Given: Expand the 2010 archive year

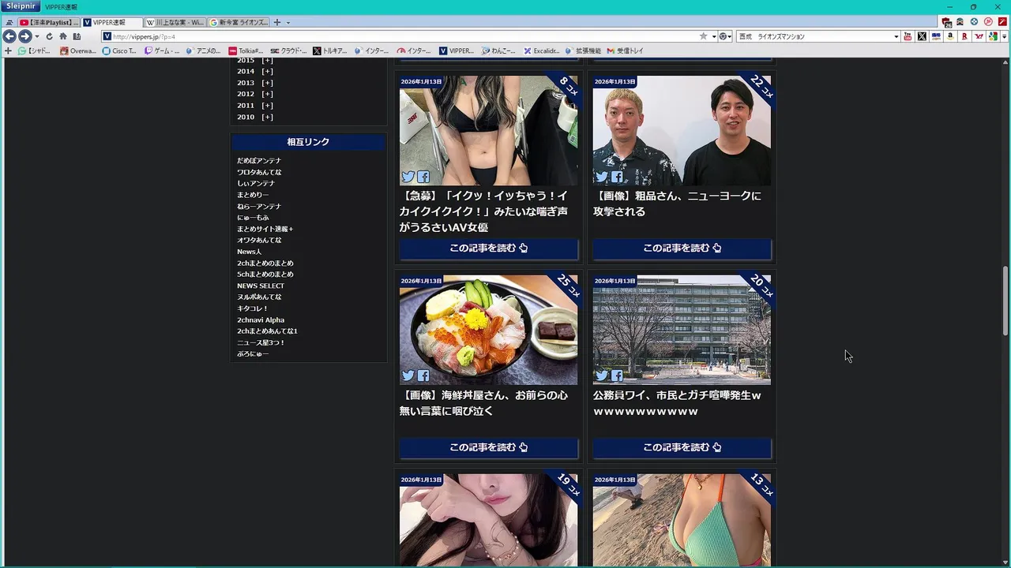Looking at the screenshot, I should (267, 117).
